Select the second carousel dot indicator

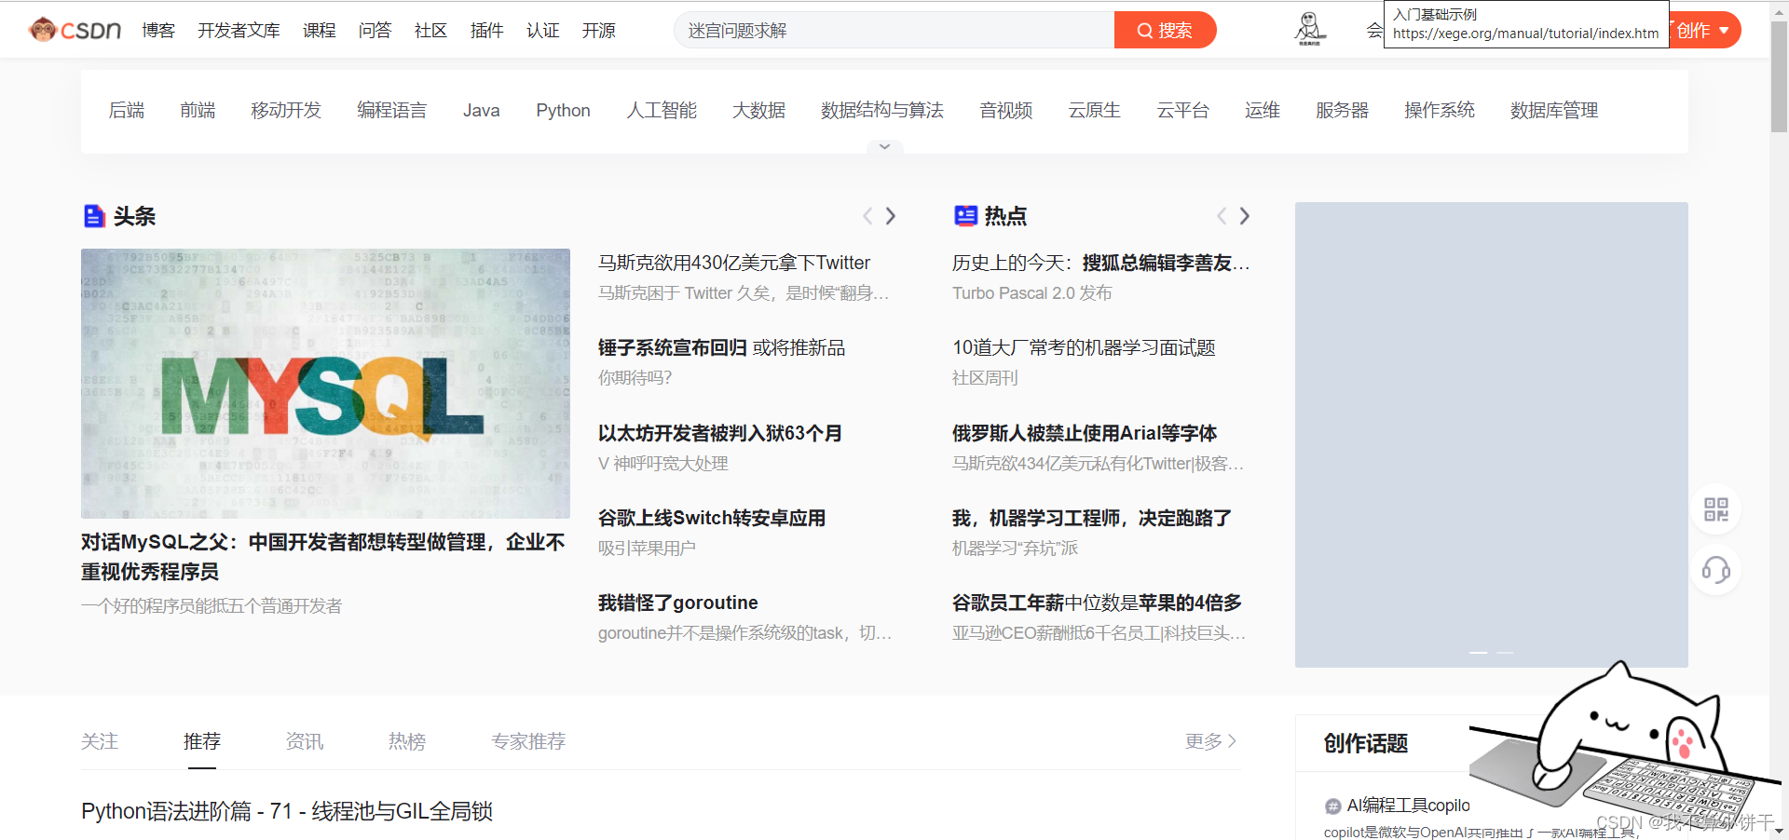point(1504,653)
